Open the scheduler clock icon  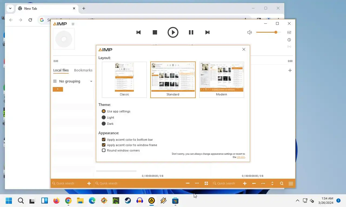click(x=289, y=40)
